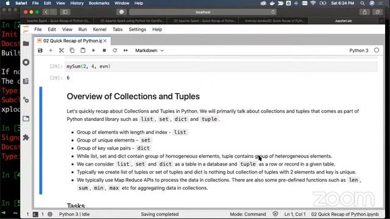
Task: Interrupt the kernel stop icon
Action: pyautogui.click(x=104, y=50)
